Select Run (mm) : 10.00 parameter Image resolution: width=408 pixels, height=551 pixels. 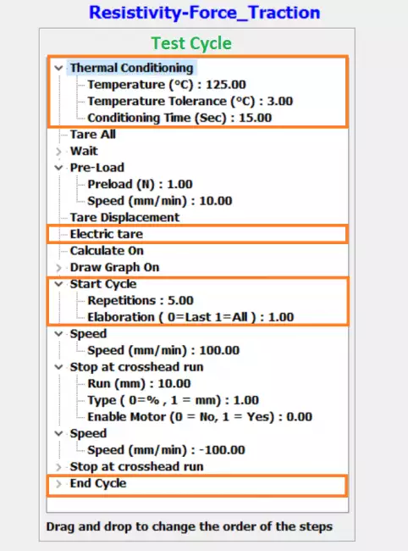[x=139, y=383]
